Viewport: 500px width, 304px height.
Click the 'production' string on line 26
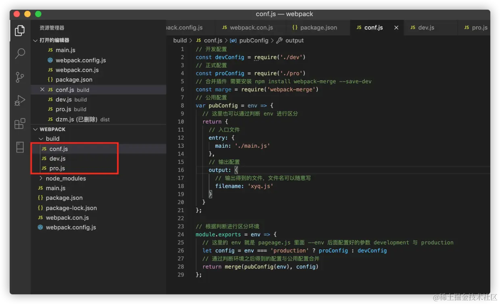290,250
